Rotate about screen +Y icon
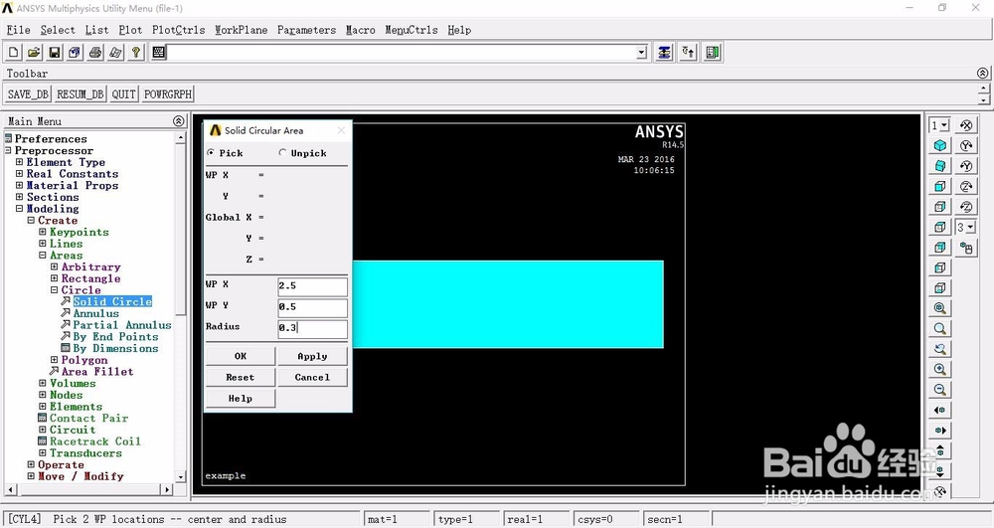The width and height of the screenshot is (994, 528). coord(965,146)
